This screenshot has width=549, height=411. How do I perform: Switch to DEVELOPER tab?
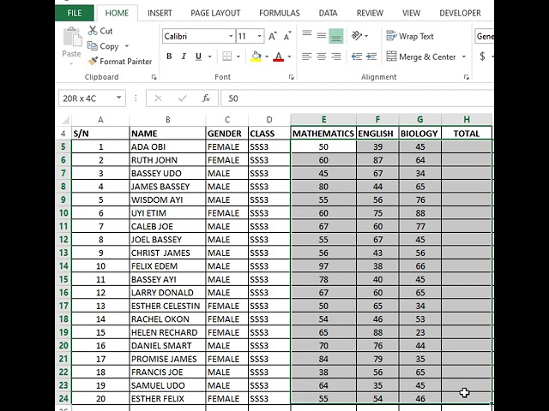(x=460, y=14)
